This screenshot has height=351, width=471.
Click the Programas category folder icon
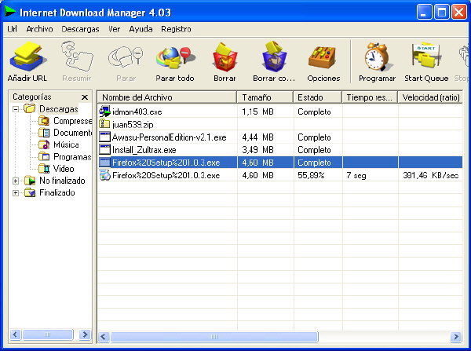(x=44, y=156)
